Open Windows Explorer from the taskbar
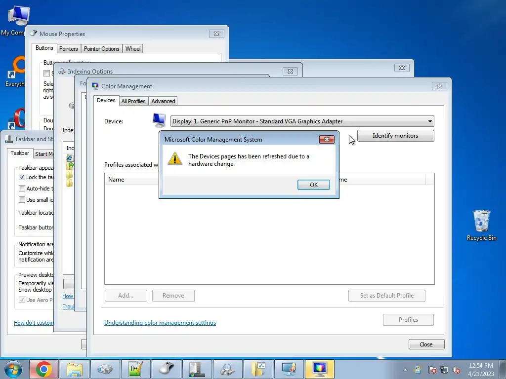Viewport: 506px width, 379px height. tap(75, 369)
